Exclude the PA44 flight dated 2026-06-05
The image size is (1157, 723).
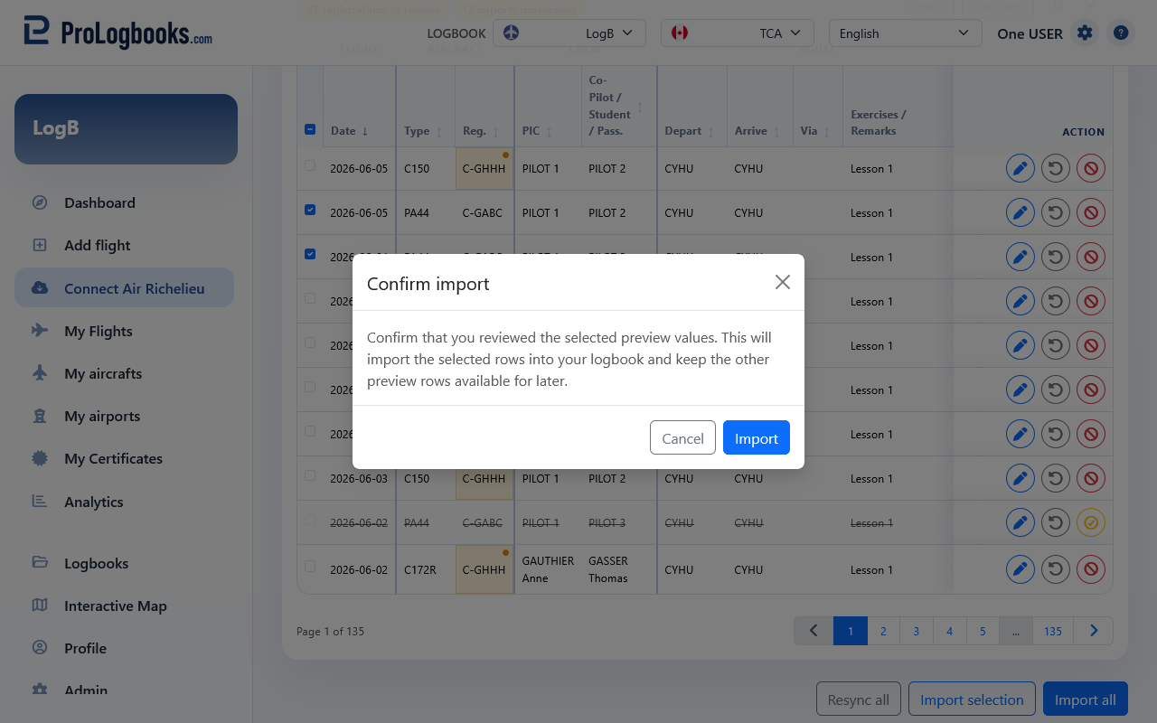[x=1091, y=212]
